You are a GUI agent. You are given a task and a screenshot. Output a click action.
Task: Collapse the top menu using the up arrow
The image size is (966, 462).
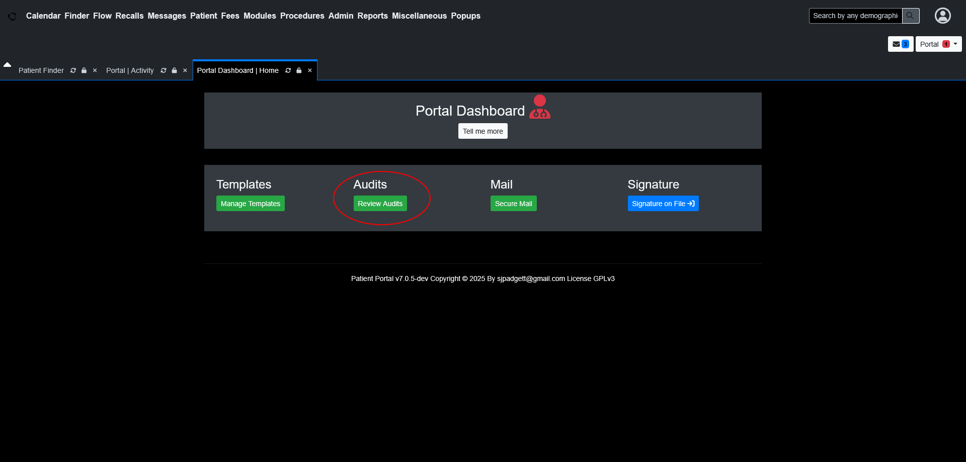8,65
